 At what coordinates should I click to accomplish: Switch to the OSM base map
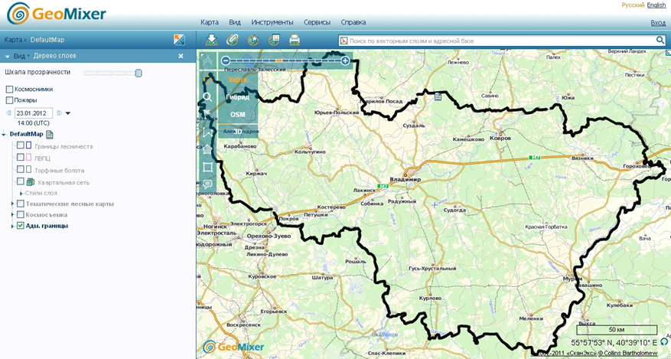coord(238,115)
